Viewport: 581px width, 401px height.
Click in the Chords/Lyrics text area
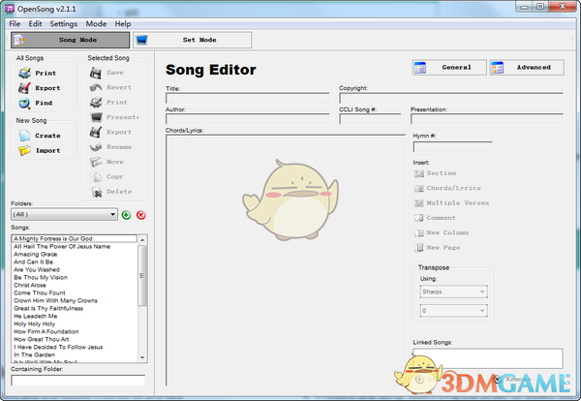286,261
